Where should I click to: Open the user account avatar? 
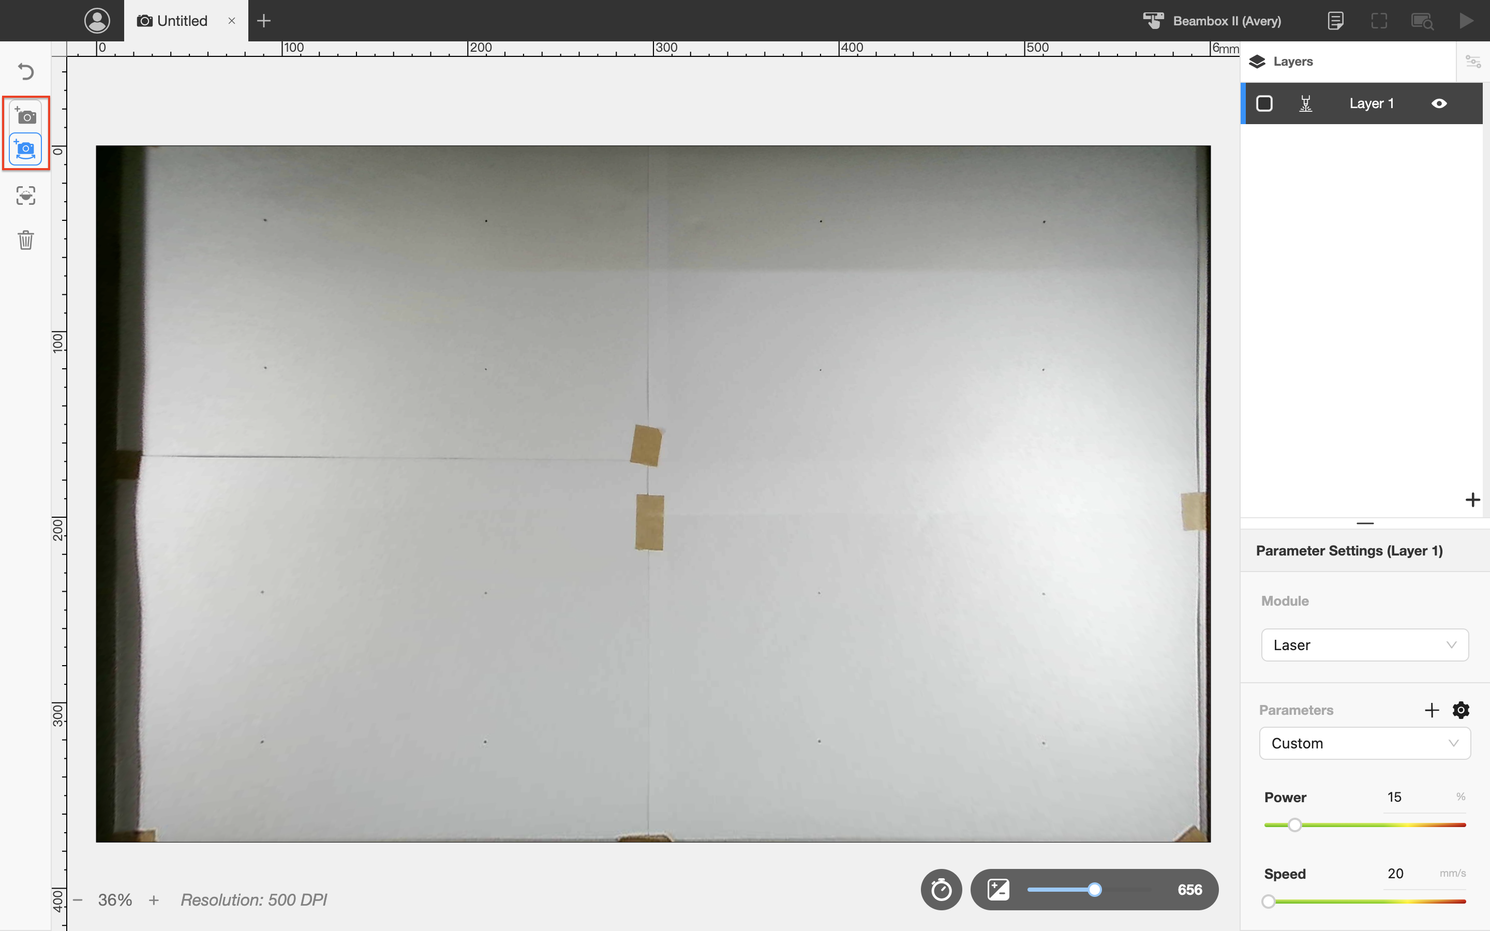pyautogui.click(x=97, y=20)
